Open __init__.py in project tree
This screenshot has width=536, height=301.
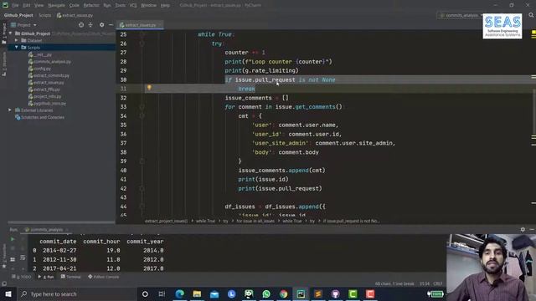point(40,54)
